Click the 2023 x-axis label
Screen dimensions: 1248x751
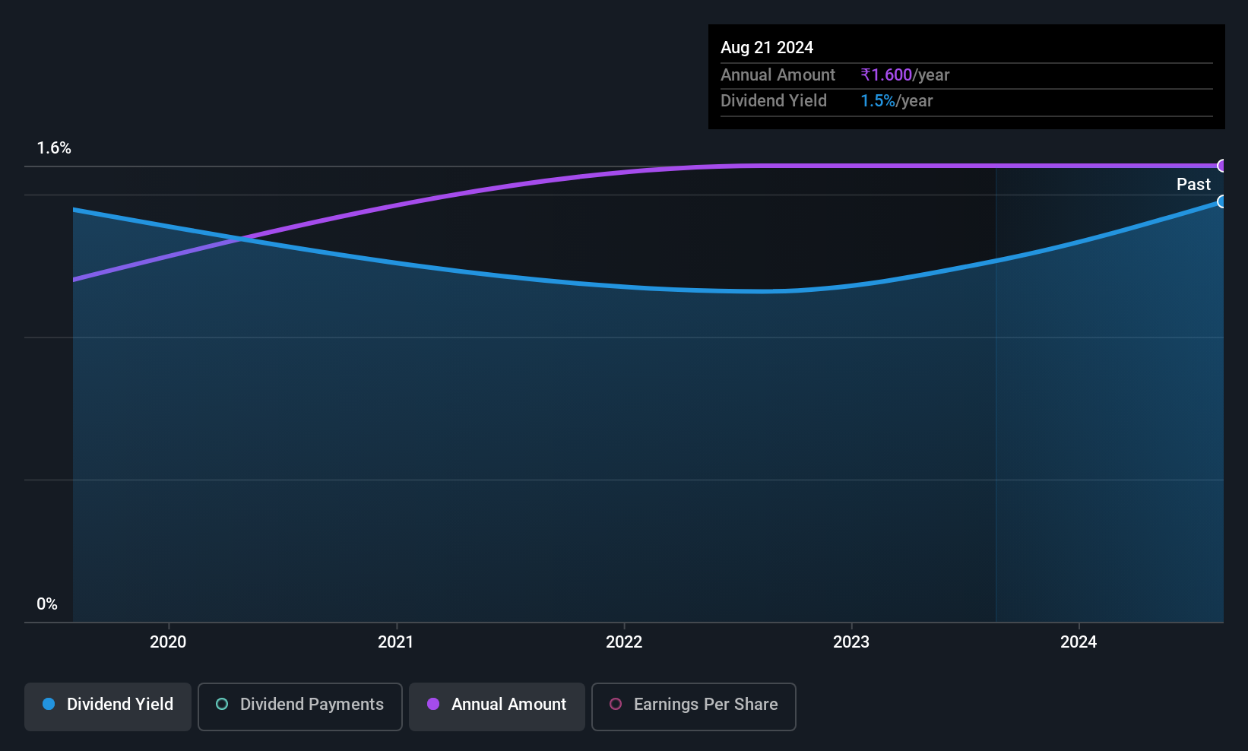851,642
